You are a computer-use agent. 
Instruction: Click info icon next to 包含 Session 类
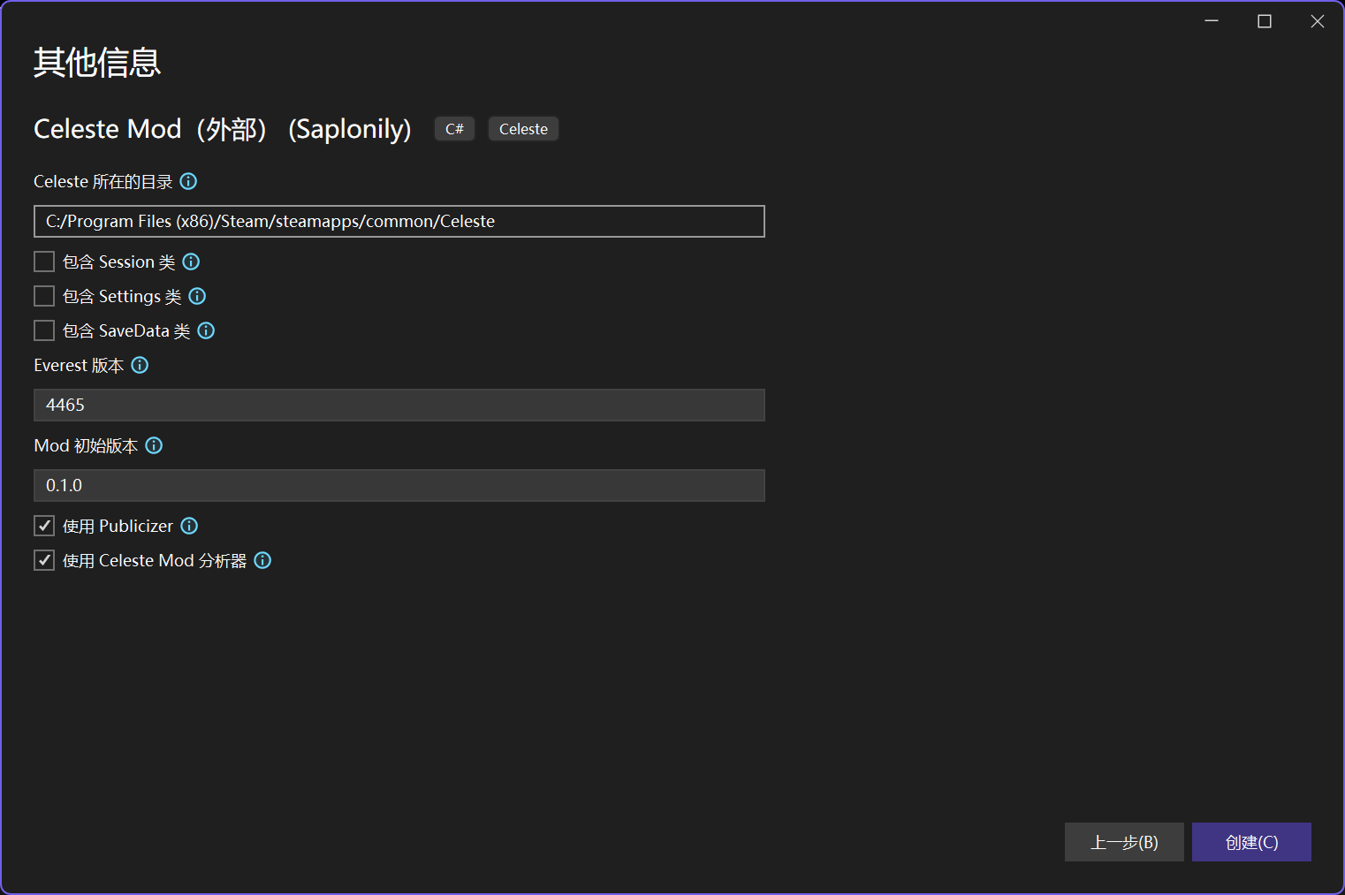(x=191, y=262)
